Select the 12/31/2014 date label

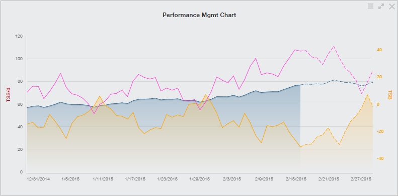click(38, 179)
